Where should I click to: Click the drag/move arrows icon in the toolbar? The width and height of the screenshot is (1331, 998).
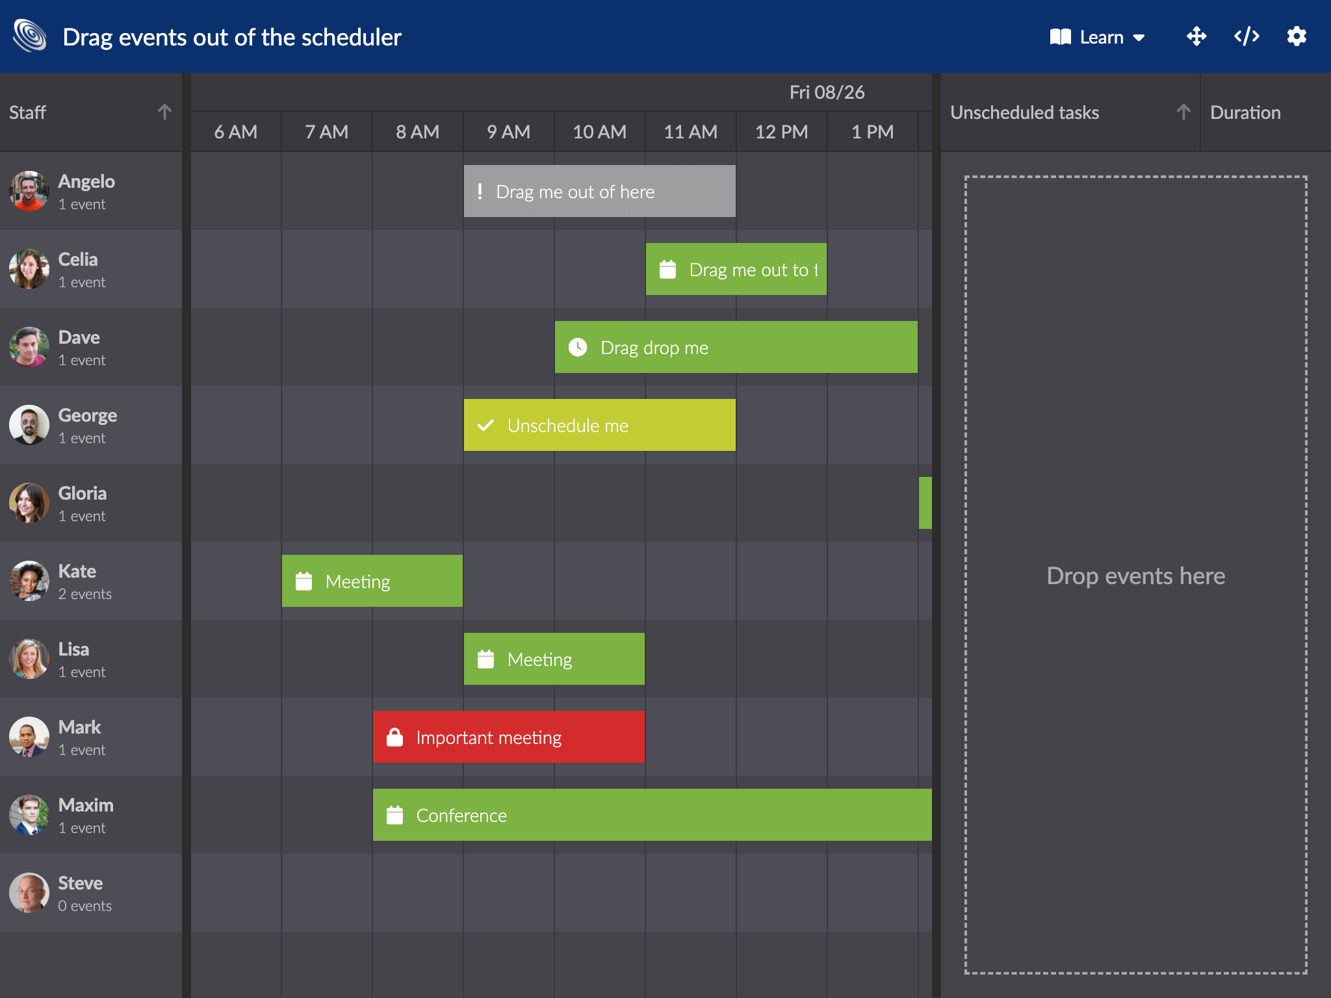[x=1196, y=36]
